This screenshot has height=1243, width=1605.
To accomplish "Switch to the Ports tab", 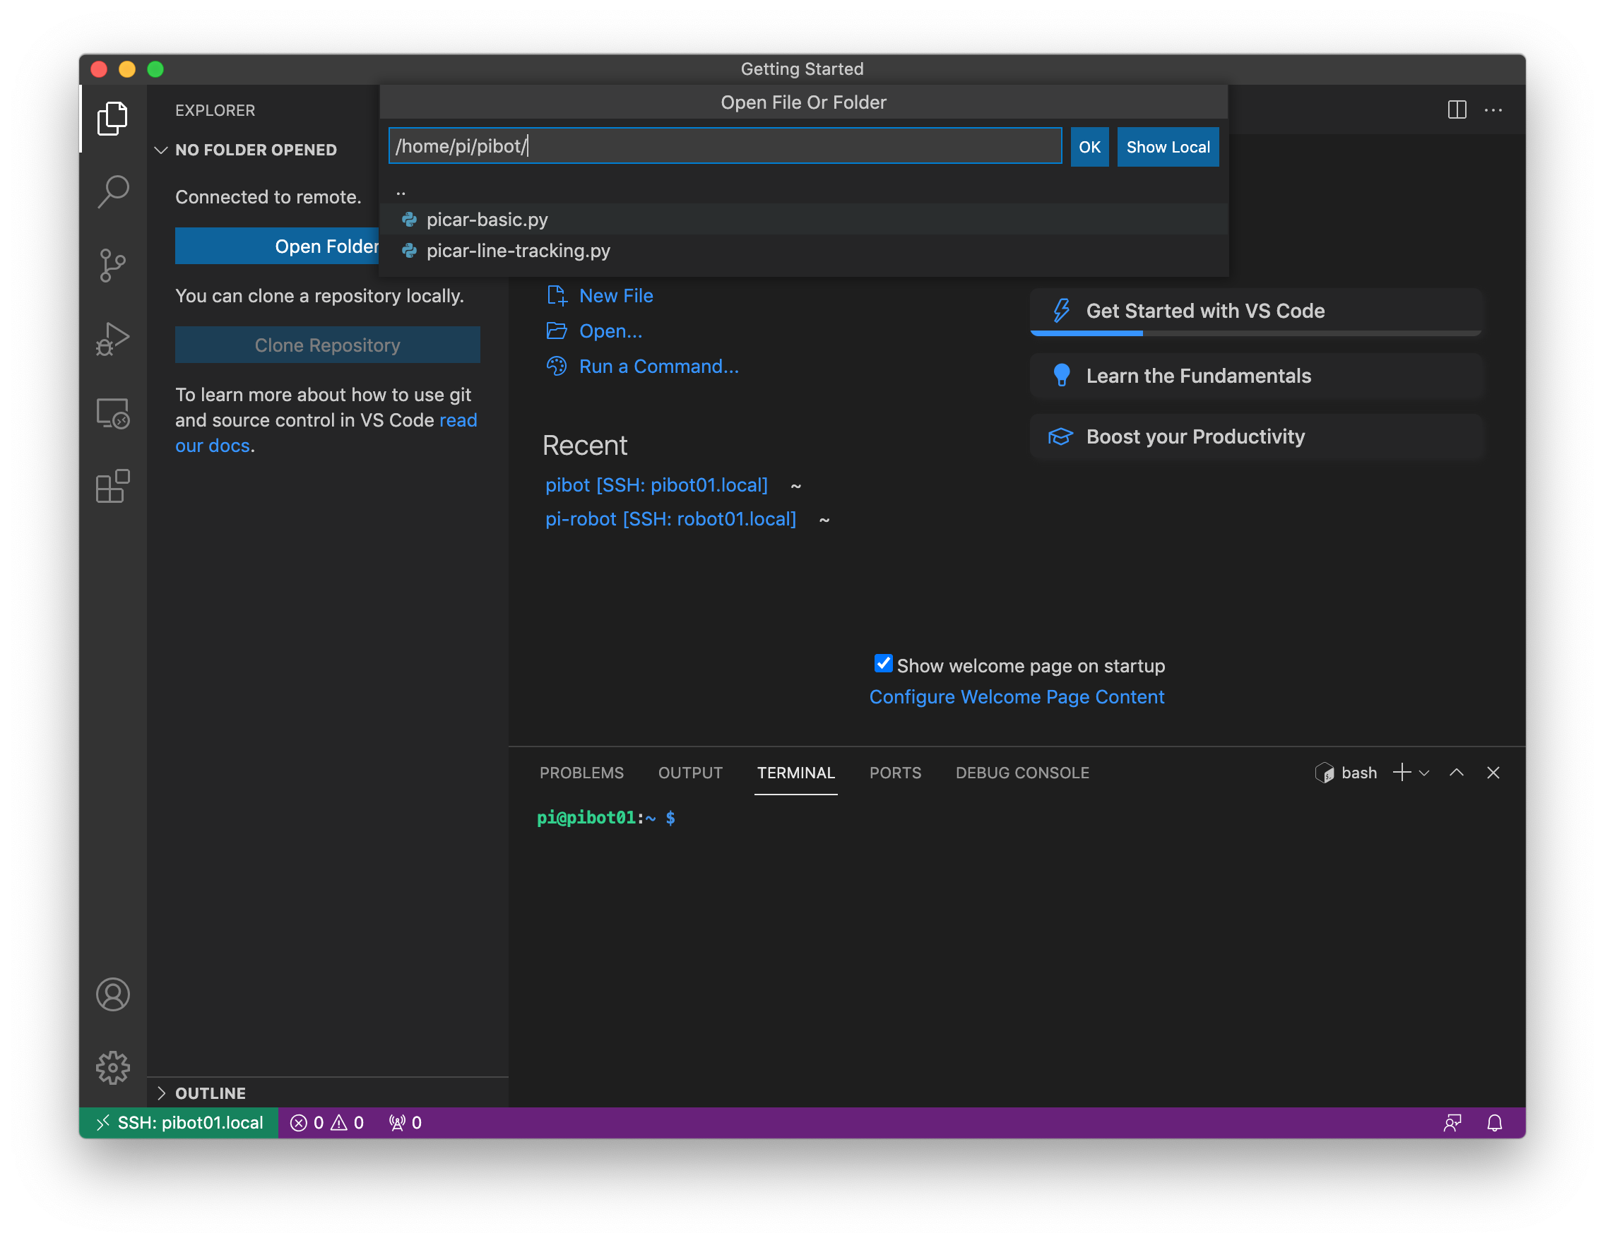I will point(895,773).
